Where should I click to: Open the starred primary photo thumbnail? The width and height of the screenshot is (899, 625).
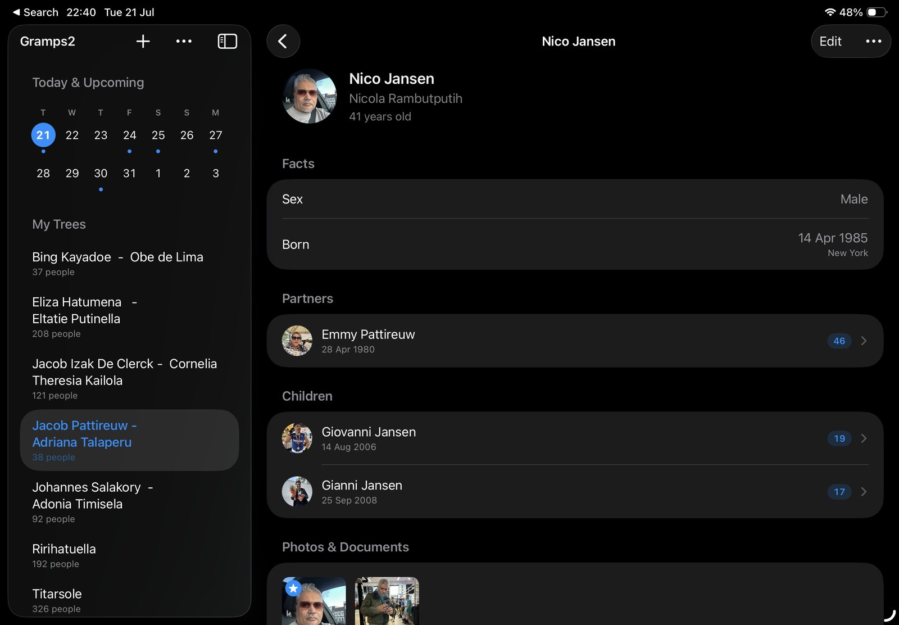(314, 601)
